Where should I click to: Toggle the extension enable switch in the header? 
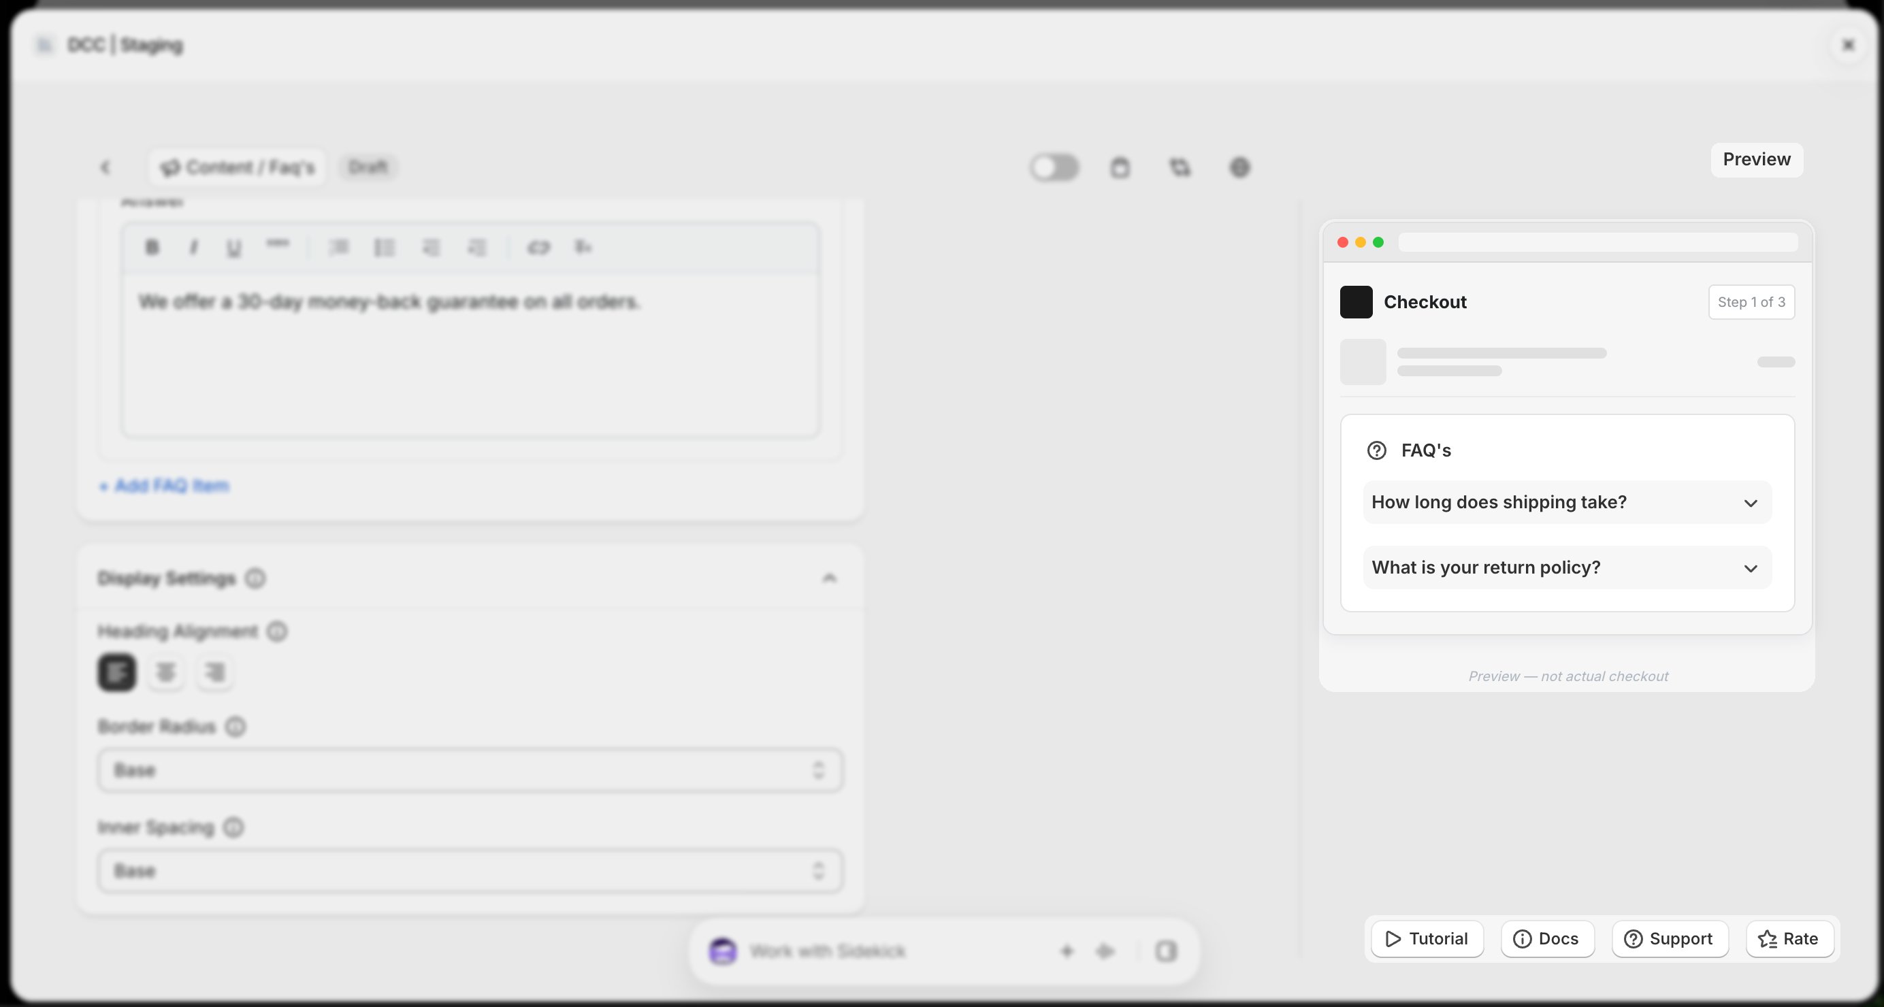point(1054,167)
